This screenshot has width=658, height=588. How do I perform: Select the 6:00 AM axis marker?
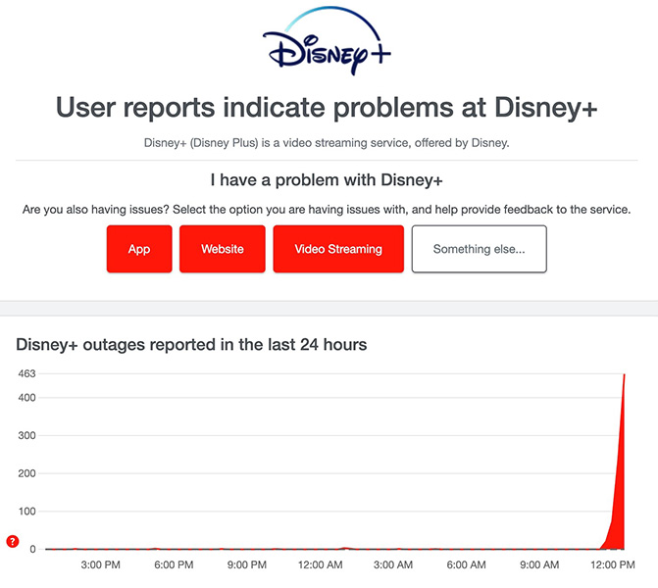pyautogui.click(x=465, y=565)
